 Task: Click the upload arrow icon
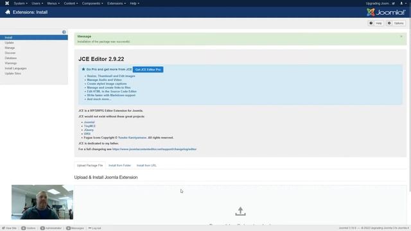click(240, 211)
